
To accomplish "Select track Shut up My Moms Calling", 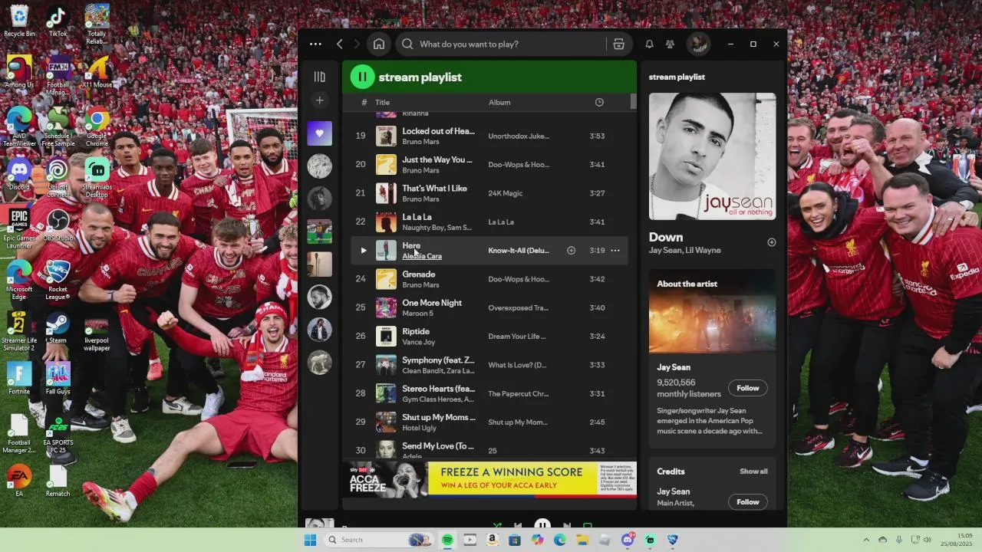I will coord(489,422).
